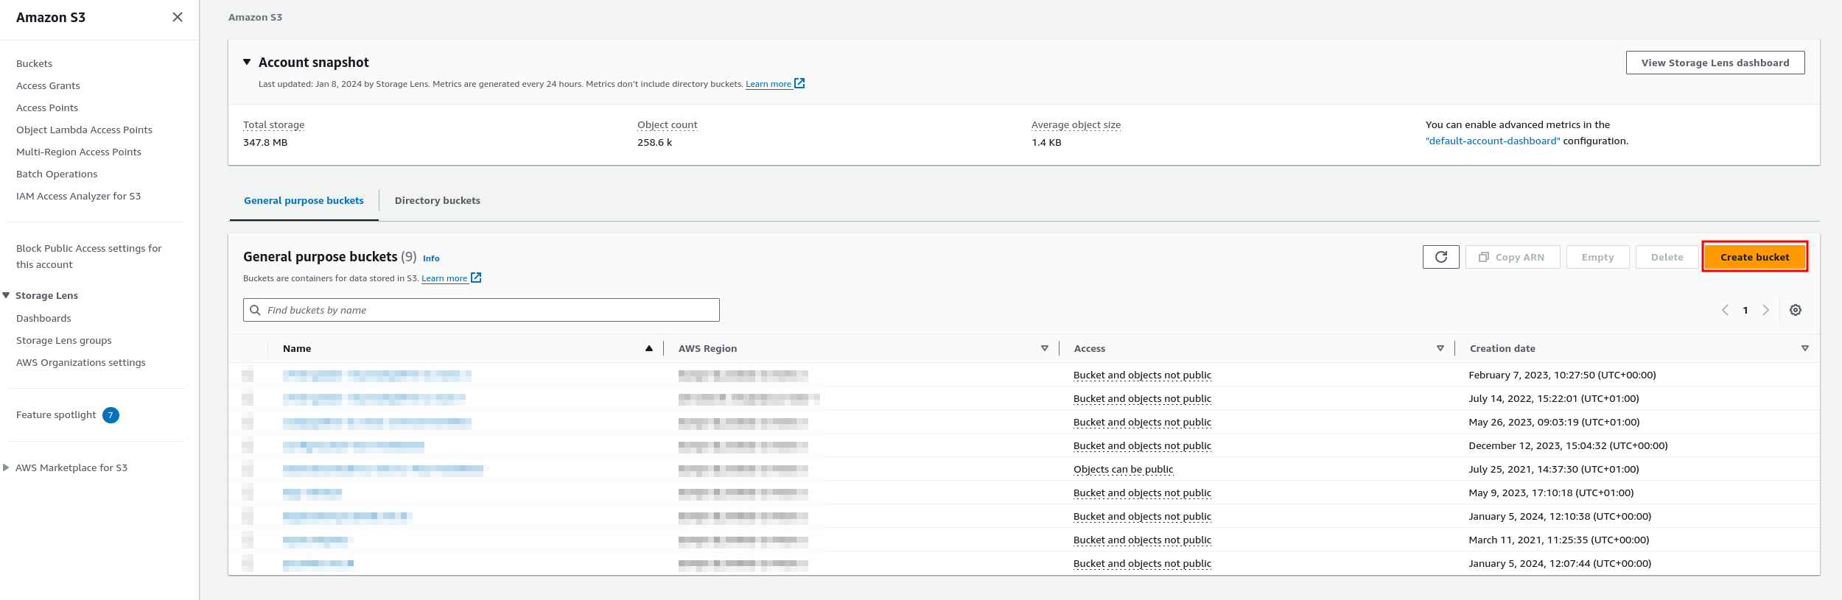Viewport: 1842px width, 600px height.
Task: Open Object Lambda Access Points
Action: pyautogui.click(x=84, y=130)
